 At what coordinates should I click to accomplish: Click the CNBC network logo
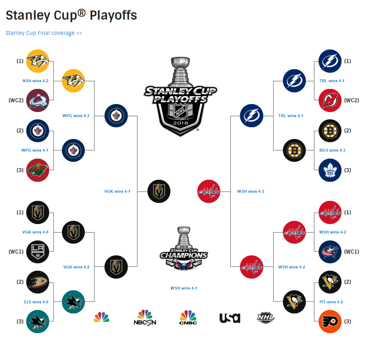click(188, 317)
